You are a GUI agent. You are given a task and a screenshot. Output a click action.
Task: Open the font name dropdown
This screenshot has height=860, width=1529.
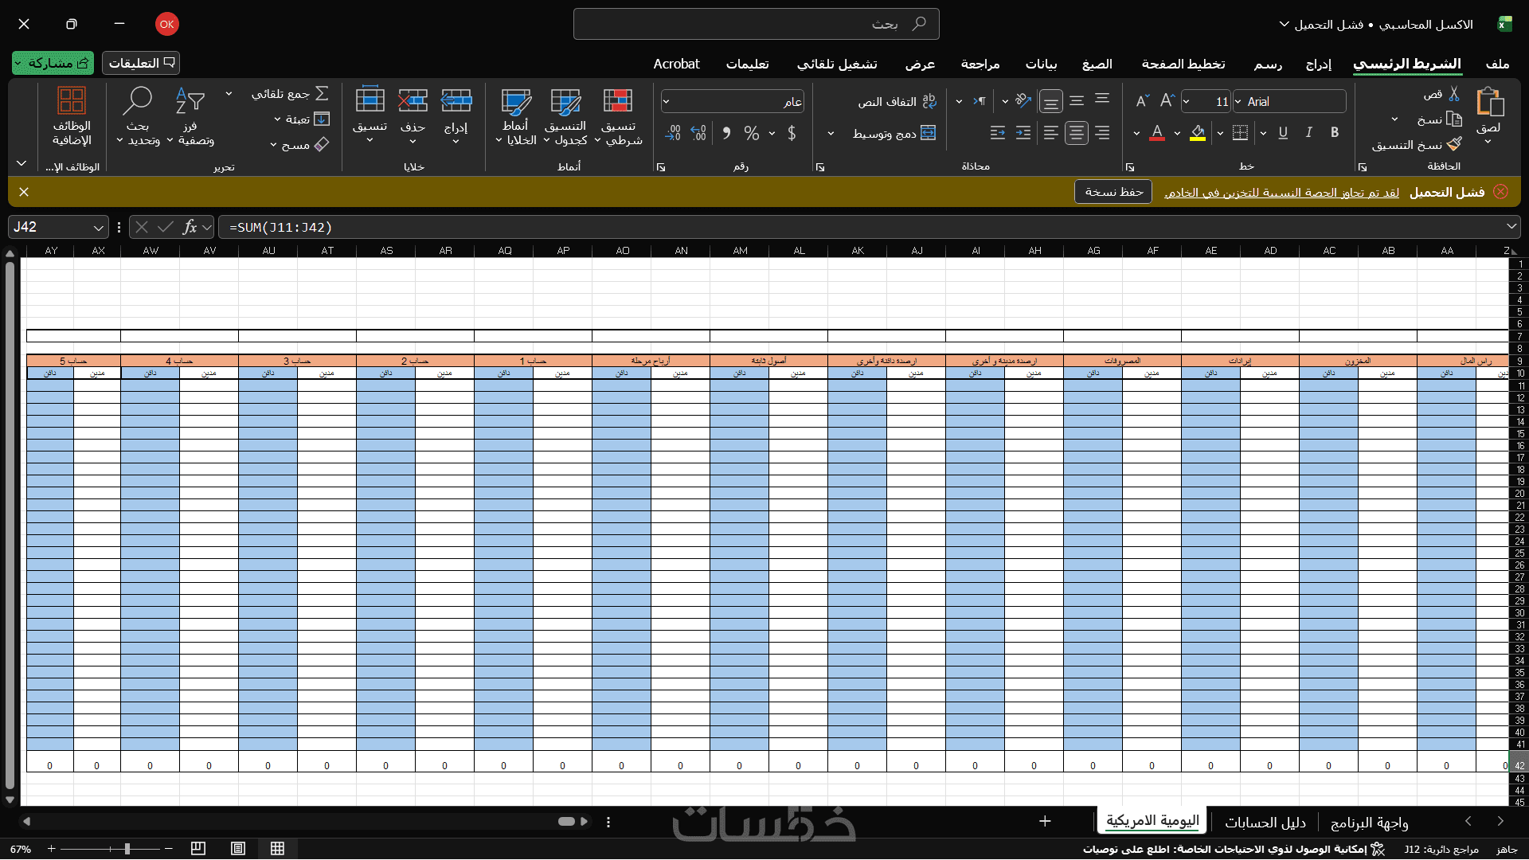[1238, 102]
